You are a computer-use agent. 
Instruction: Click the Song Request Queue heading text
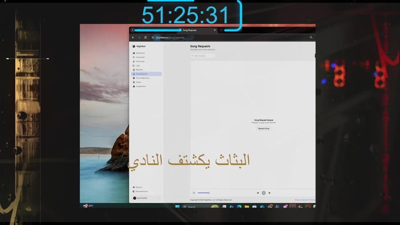264,120
